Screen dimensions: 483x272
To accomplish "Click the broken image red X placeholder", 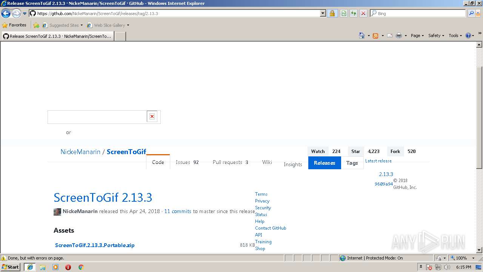I will 152,116.
